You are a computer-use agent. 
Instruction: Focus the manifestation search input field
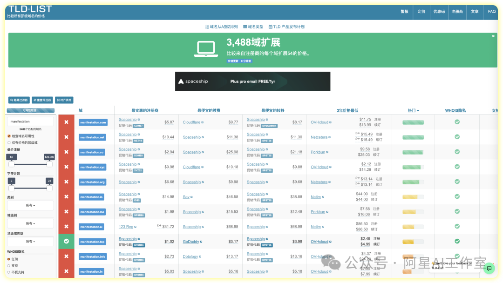tap(30, 121)
